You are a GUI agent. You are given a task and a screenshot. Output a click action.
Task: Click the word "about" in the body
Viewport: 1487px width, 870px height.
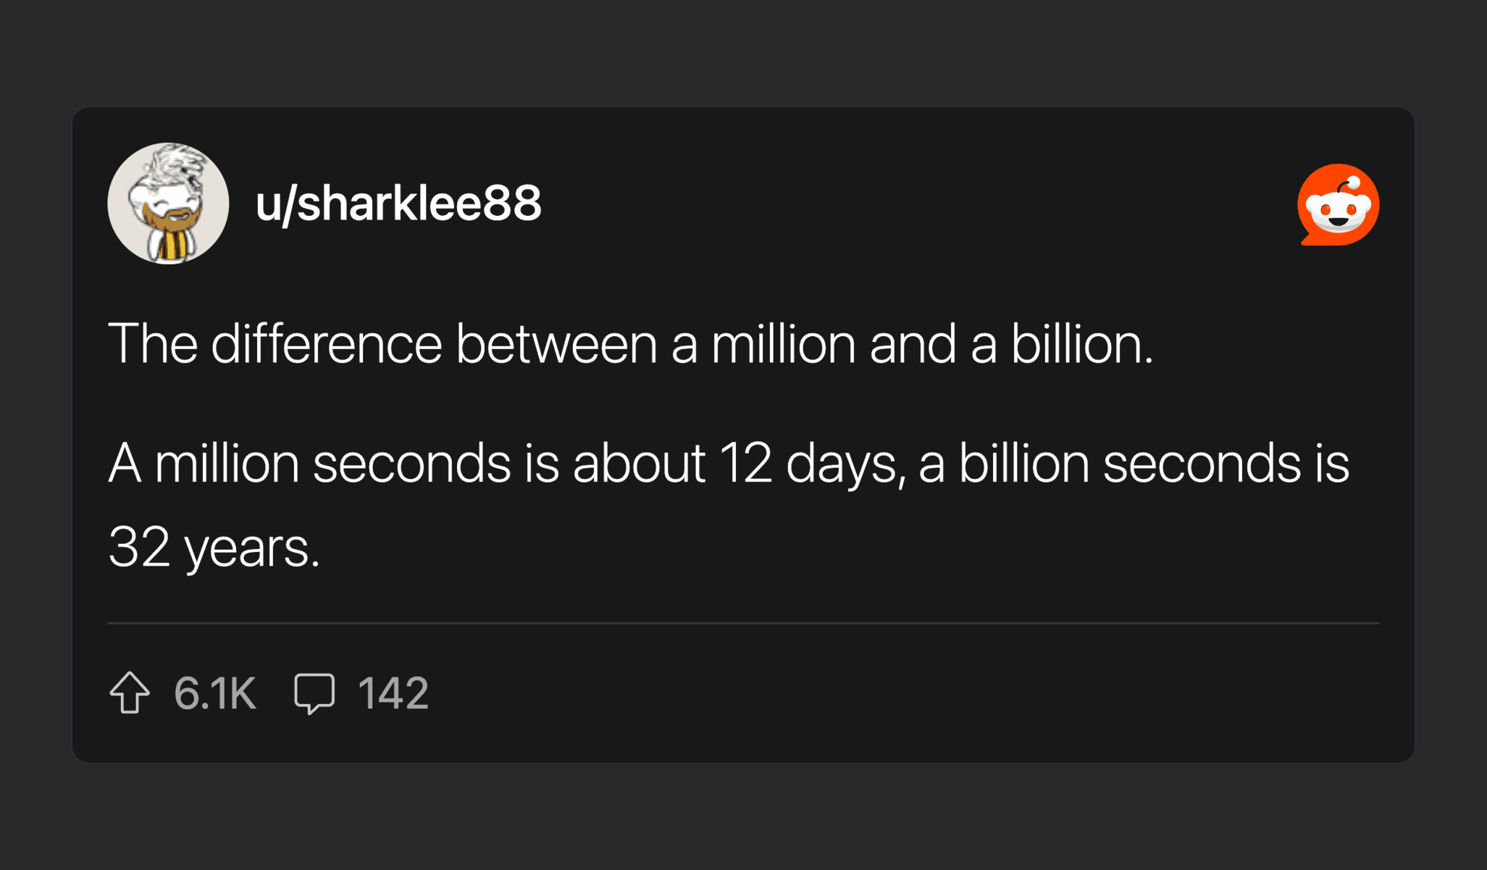click(x=639, y=463)
